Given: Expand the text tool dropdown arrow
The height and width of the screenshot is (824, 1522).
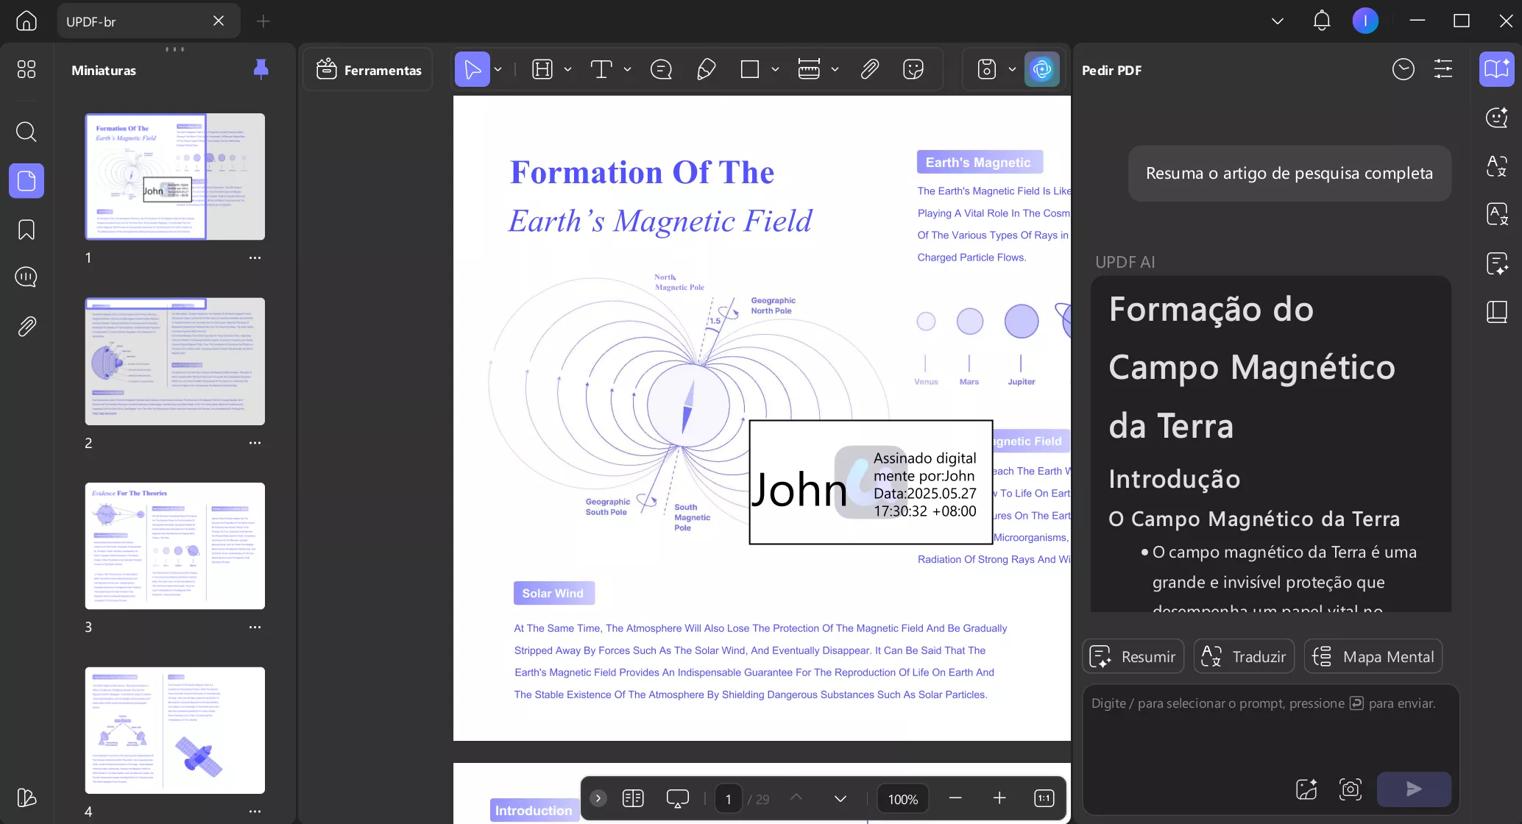Looking at the screenshot, I should coord(627,70).
